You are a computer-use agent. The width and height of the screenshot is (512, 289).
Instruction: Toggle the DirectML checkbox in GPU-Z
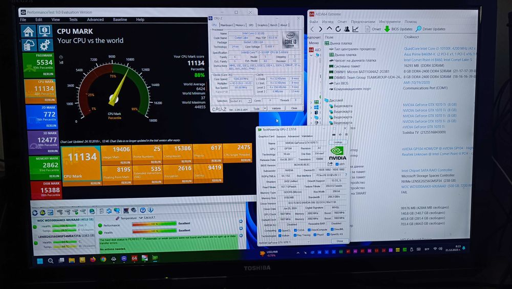point(332,229)
